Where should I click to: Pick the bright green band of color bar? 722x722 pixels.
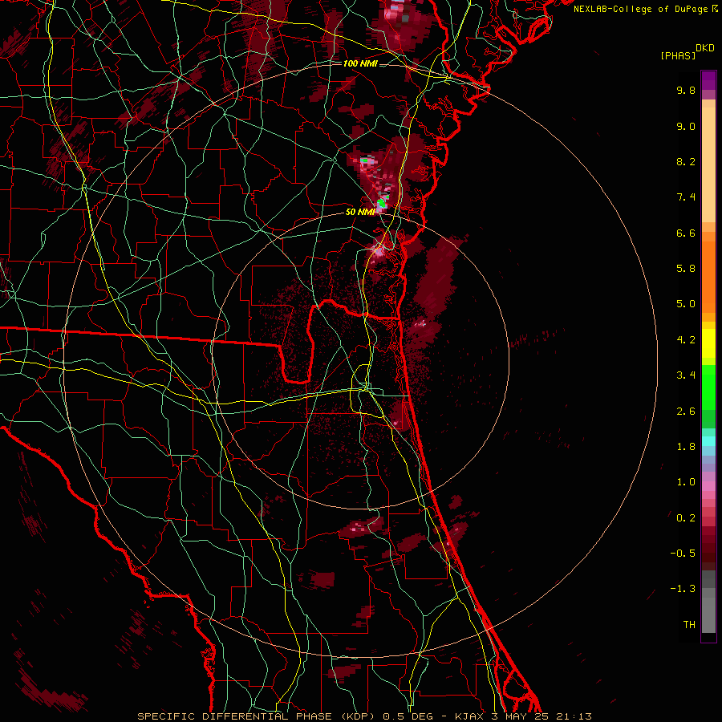[708, 387]
